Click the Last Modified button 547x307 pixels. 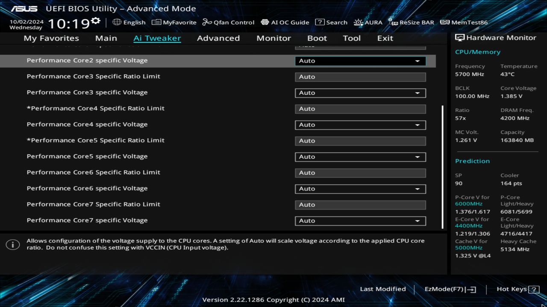click(383, 289)
